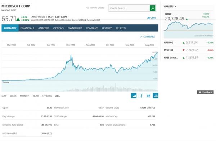Click the Feedback button
The image size is (216, 141).
(x=206, y=92)
